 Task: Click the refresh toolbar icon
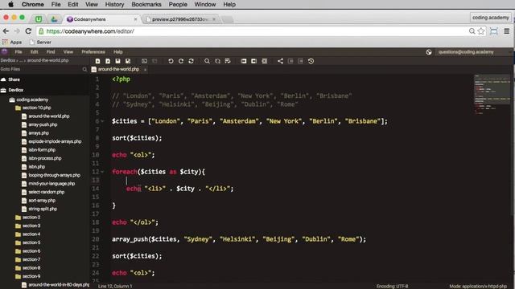[x=192, y=61]
